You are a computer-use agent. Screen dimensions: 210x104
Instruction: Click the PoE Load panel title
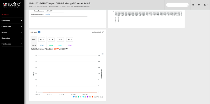pyautogui.click(x=34, y=32)
